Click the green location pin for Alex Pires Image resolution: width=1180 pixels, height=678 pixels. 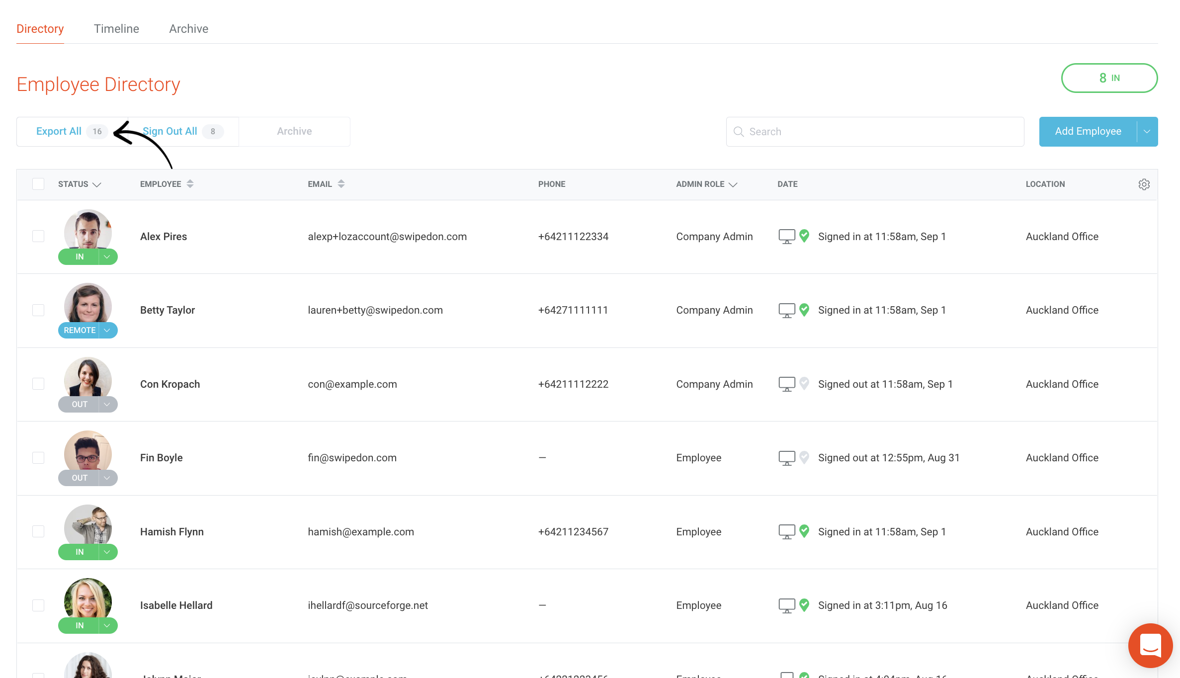click(x=804, y=236)
